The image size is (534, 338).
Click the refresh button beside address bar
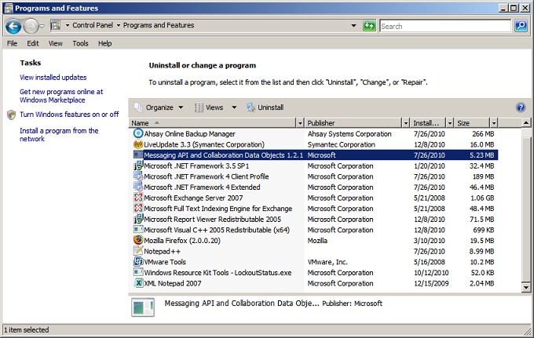(x=369, y=26)
